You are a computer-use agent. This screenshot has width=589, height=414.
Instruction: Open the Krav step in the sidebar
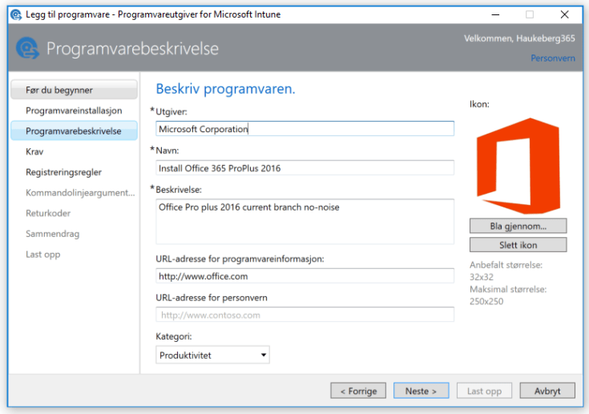click(35, 151)
